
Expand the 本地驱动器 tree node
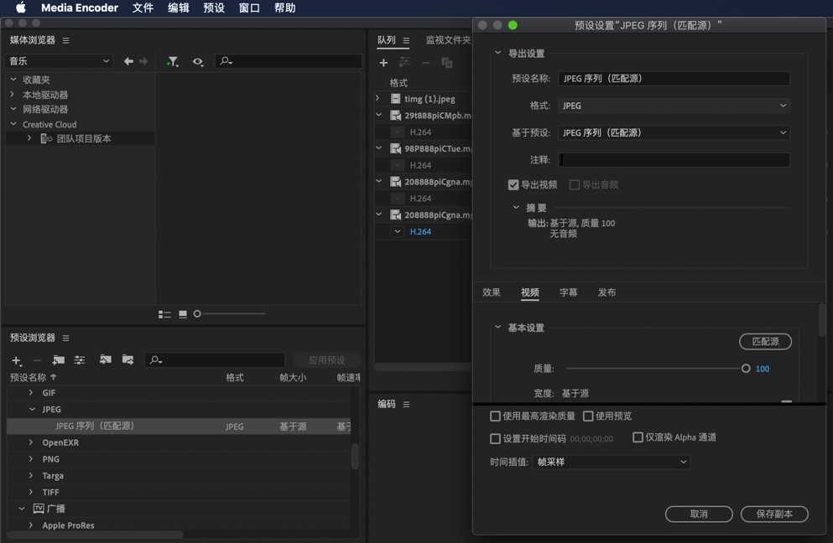[x=13, y=94]
